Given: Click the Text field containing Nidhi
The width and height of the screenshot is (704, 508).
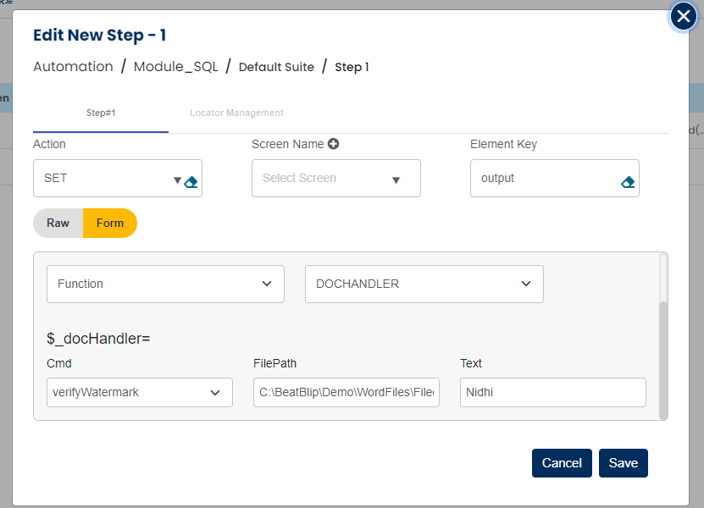Looking at the screenshot, I should pos(553,392).
